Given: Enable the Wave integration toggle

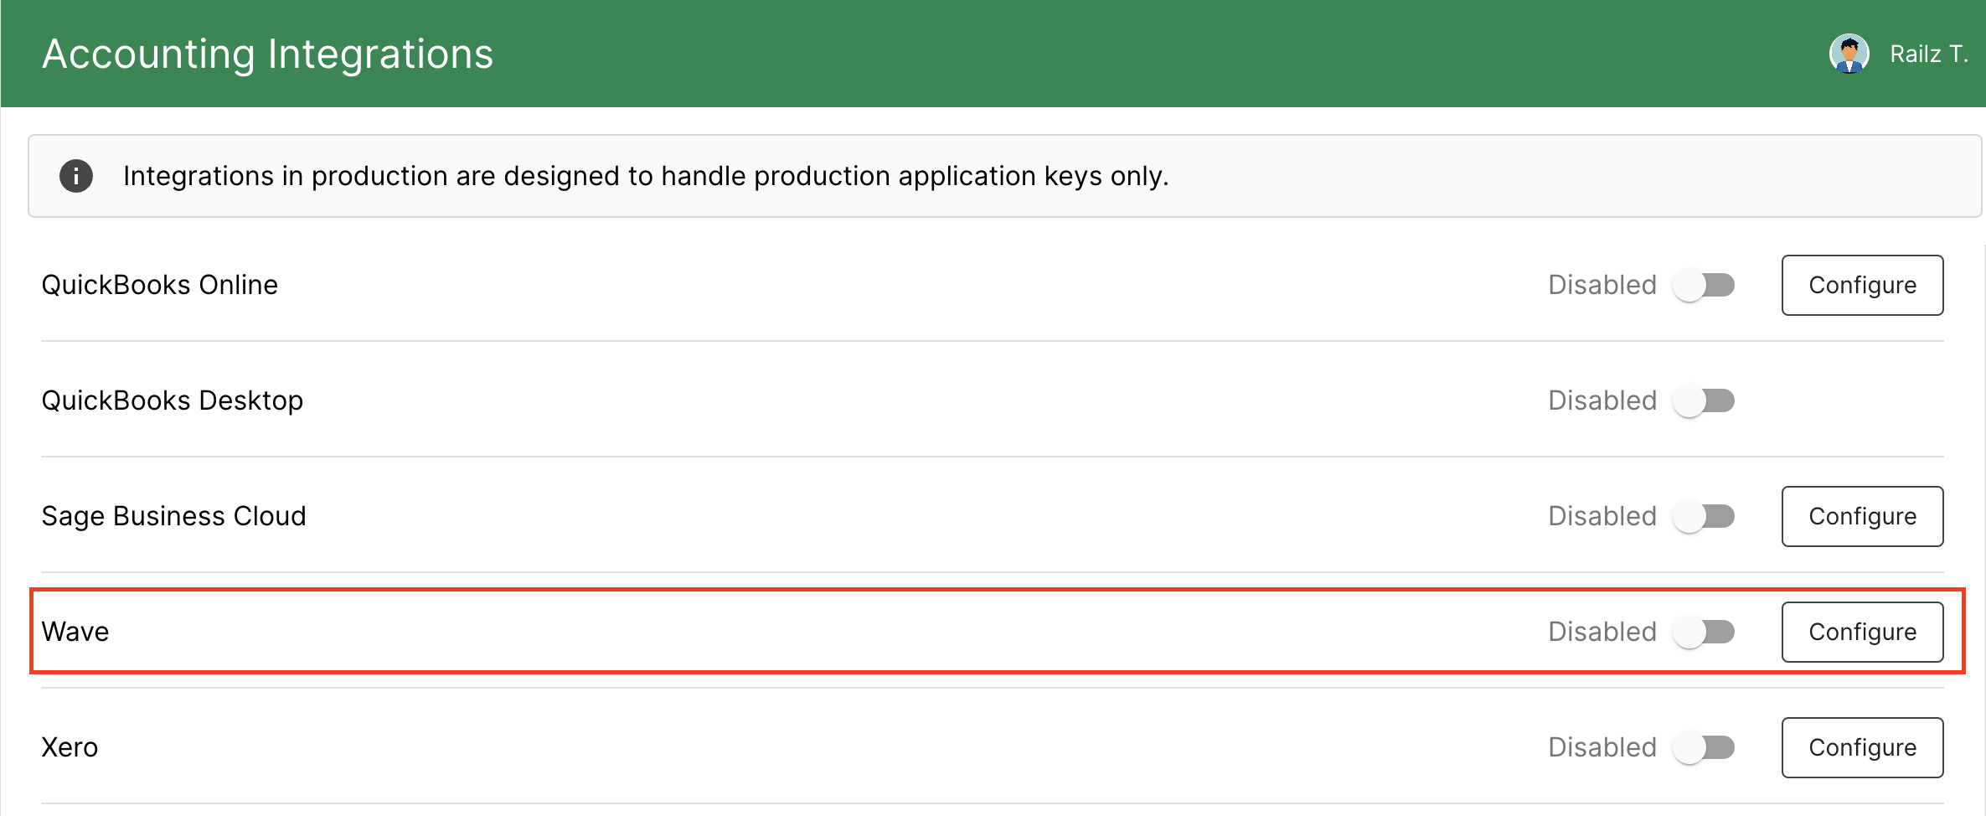Looking at the screenshot, I should click(x=1704, y=633).
